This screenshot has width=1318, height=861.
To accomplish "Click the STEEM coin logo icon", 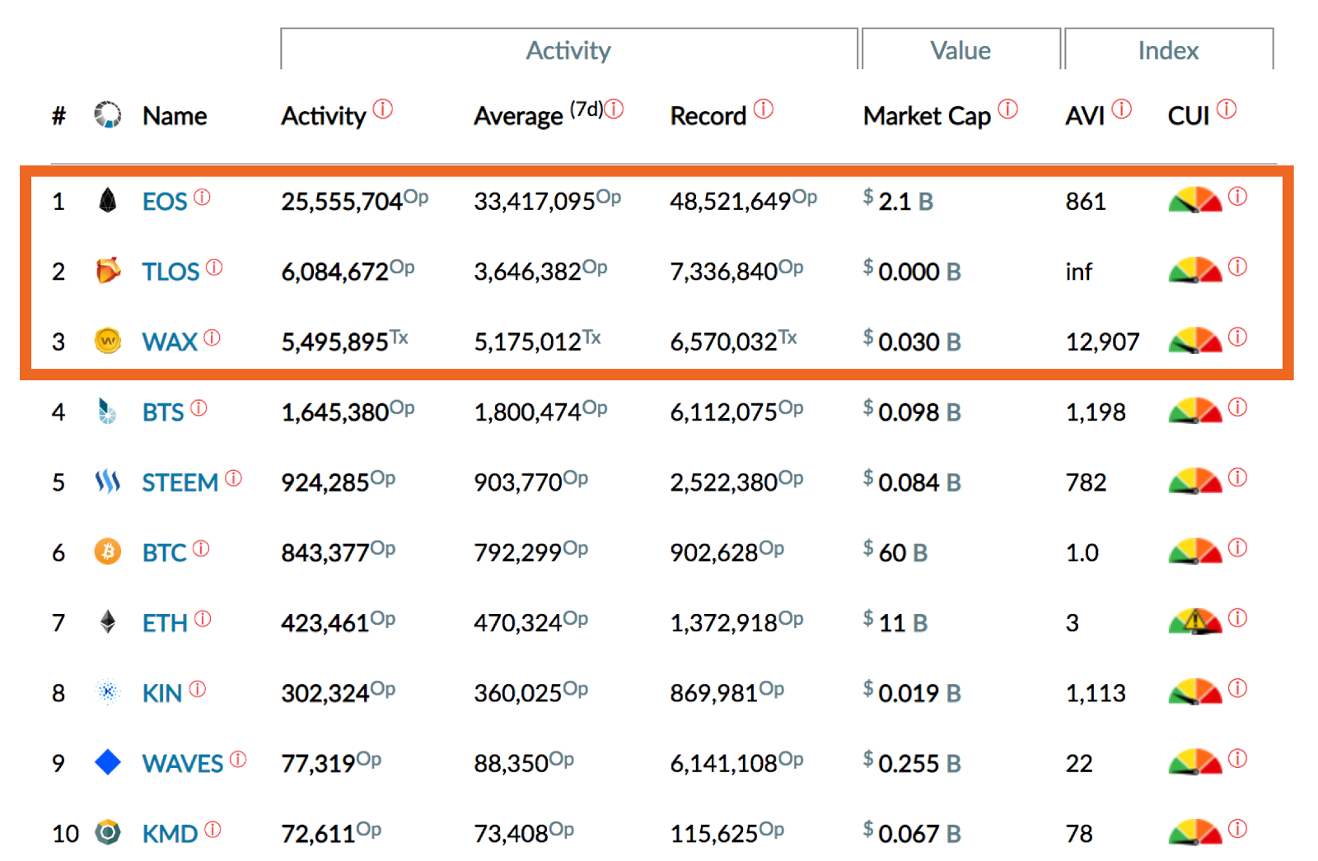I will coord(108,481).
